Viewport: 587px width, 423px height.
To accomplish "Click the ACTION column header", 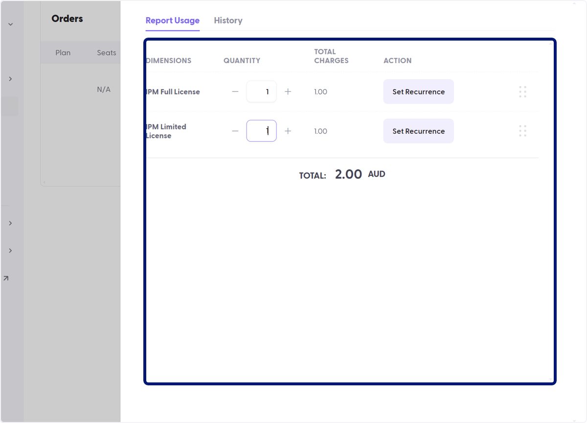I will coord(397,61).
